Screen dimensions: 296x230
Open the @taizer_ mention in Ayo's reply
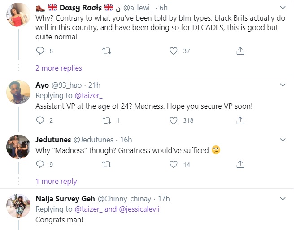click(85, 96)
